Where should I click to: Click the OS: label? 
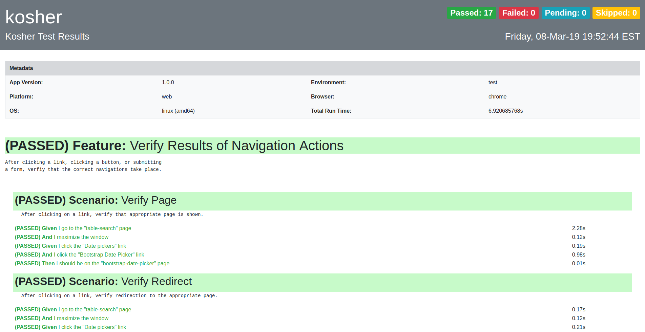[x=14, y=111]
